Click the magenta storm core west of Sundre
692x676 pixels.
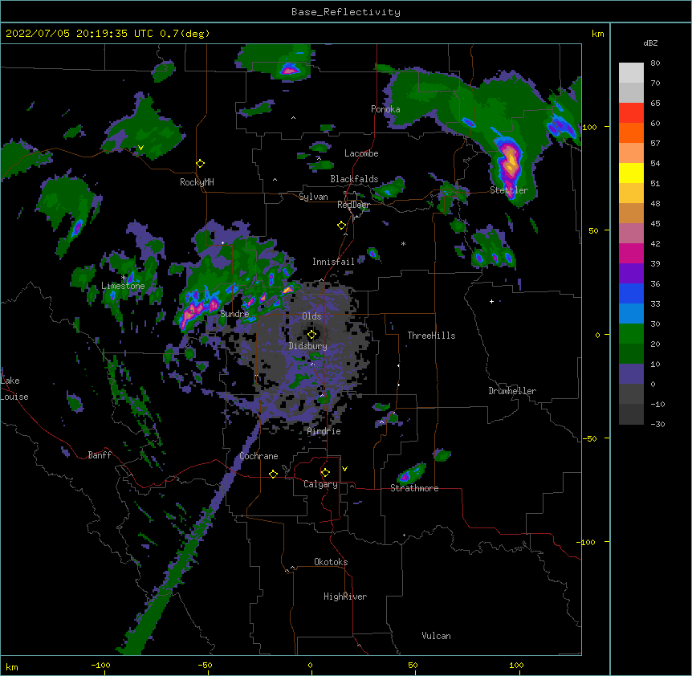point(197,309)
